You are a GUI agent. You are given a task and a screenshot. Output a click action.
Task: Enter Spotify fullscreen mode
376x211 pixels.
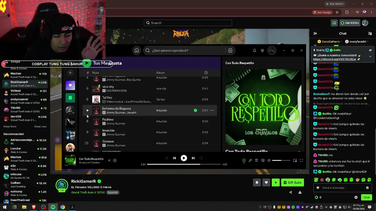pos(301,161)
